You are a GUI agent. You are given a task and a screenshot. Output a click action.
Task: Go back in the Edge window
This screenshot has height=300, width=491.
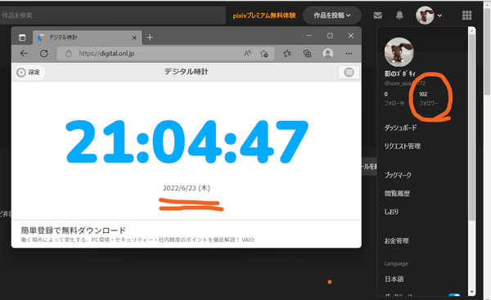pos(24,53)
